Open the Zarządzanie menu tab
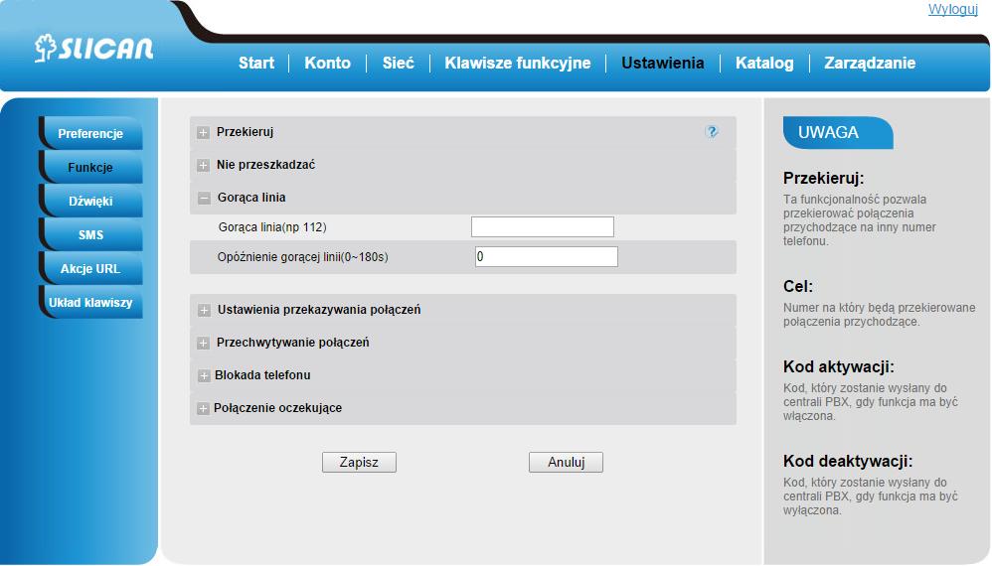Viewport: 992px width, 566px height. pyautogui.click(x=870, y=64)
